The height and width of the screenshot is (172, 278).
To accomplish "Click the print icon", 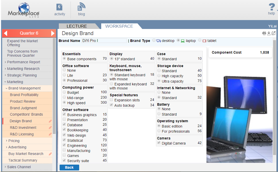I will coord(264,33).
